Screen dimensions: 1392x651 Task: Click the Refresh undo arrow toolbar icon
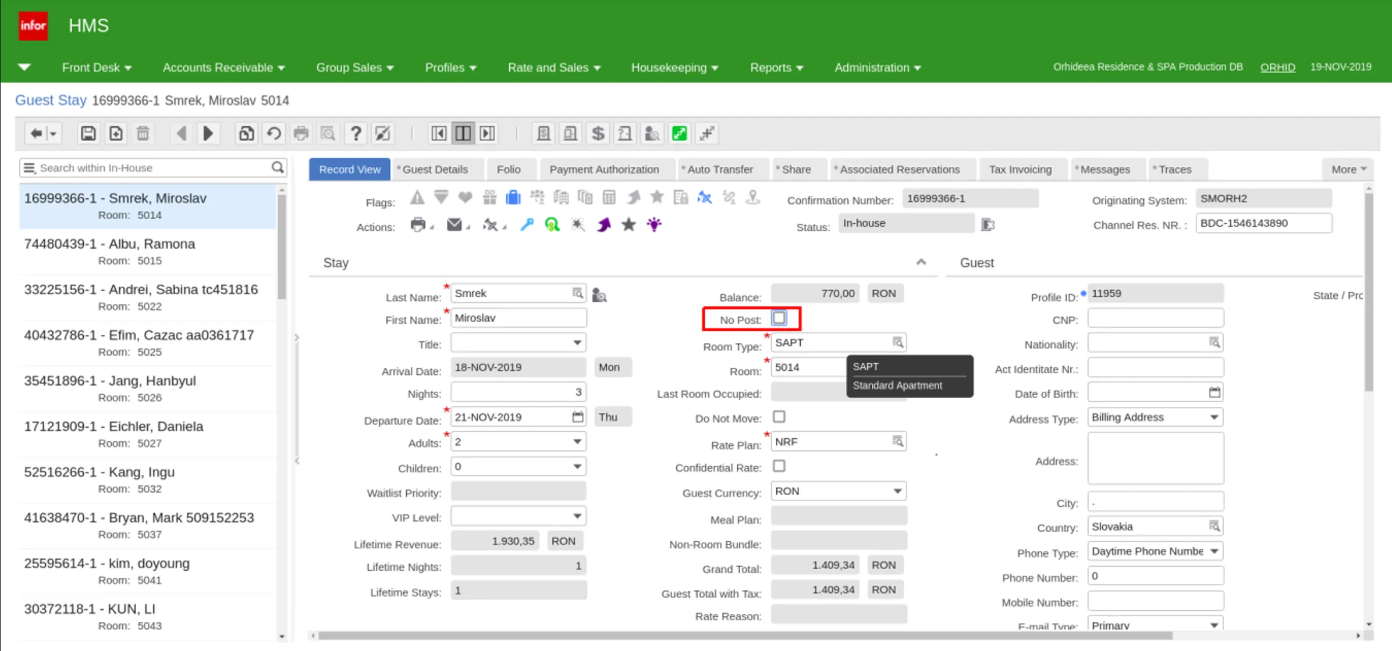tap(274, 134)
